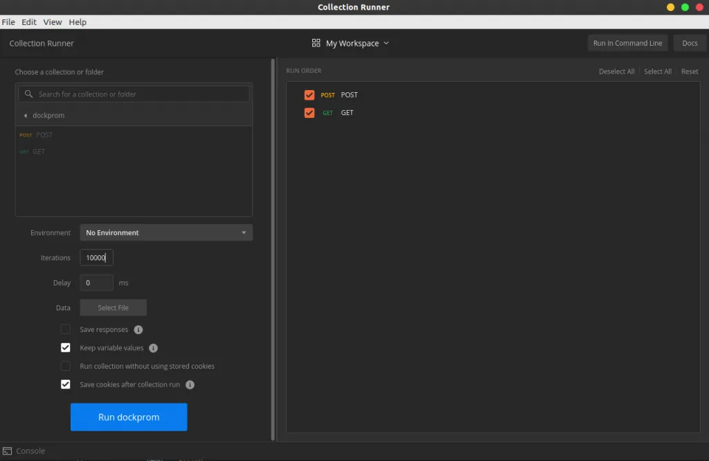Select the GET request in collection list

coord(39,152)
